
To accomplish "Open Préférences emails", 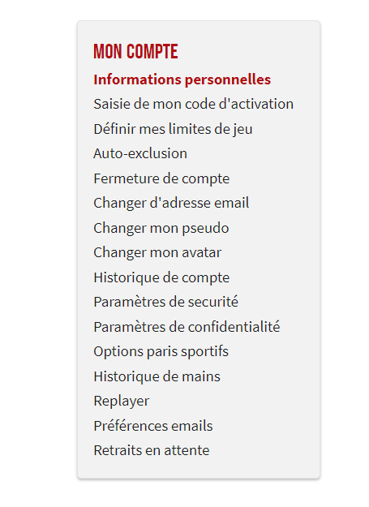I will tap(153, 426).
